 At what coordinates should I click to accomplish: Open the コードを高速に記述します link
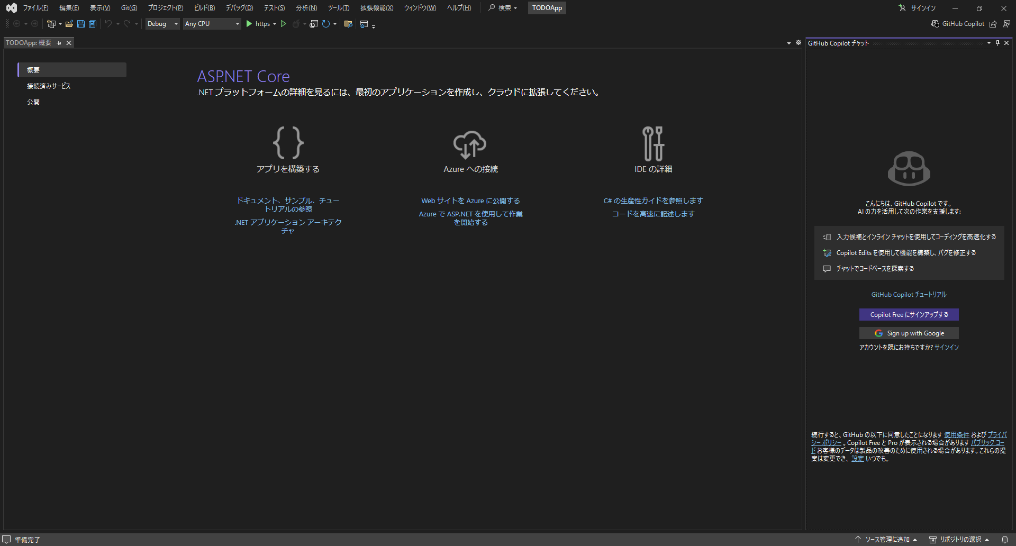click(x=653, y=214)
